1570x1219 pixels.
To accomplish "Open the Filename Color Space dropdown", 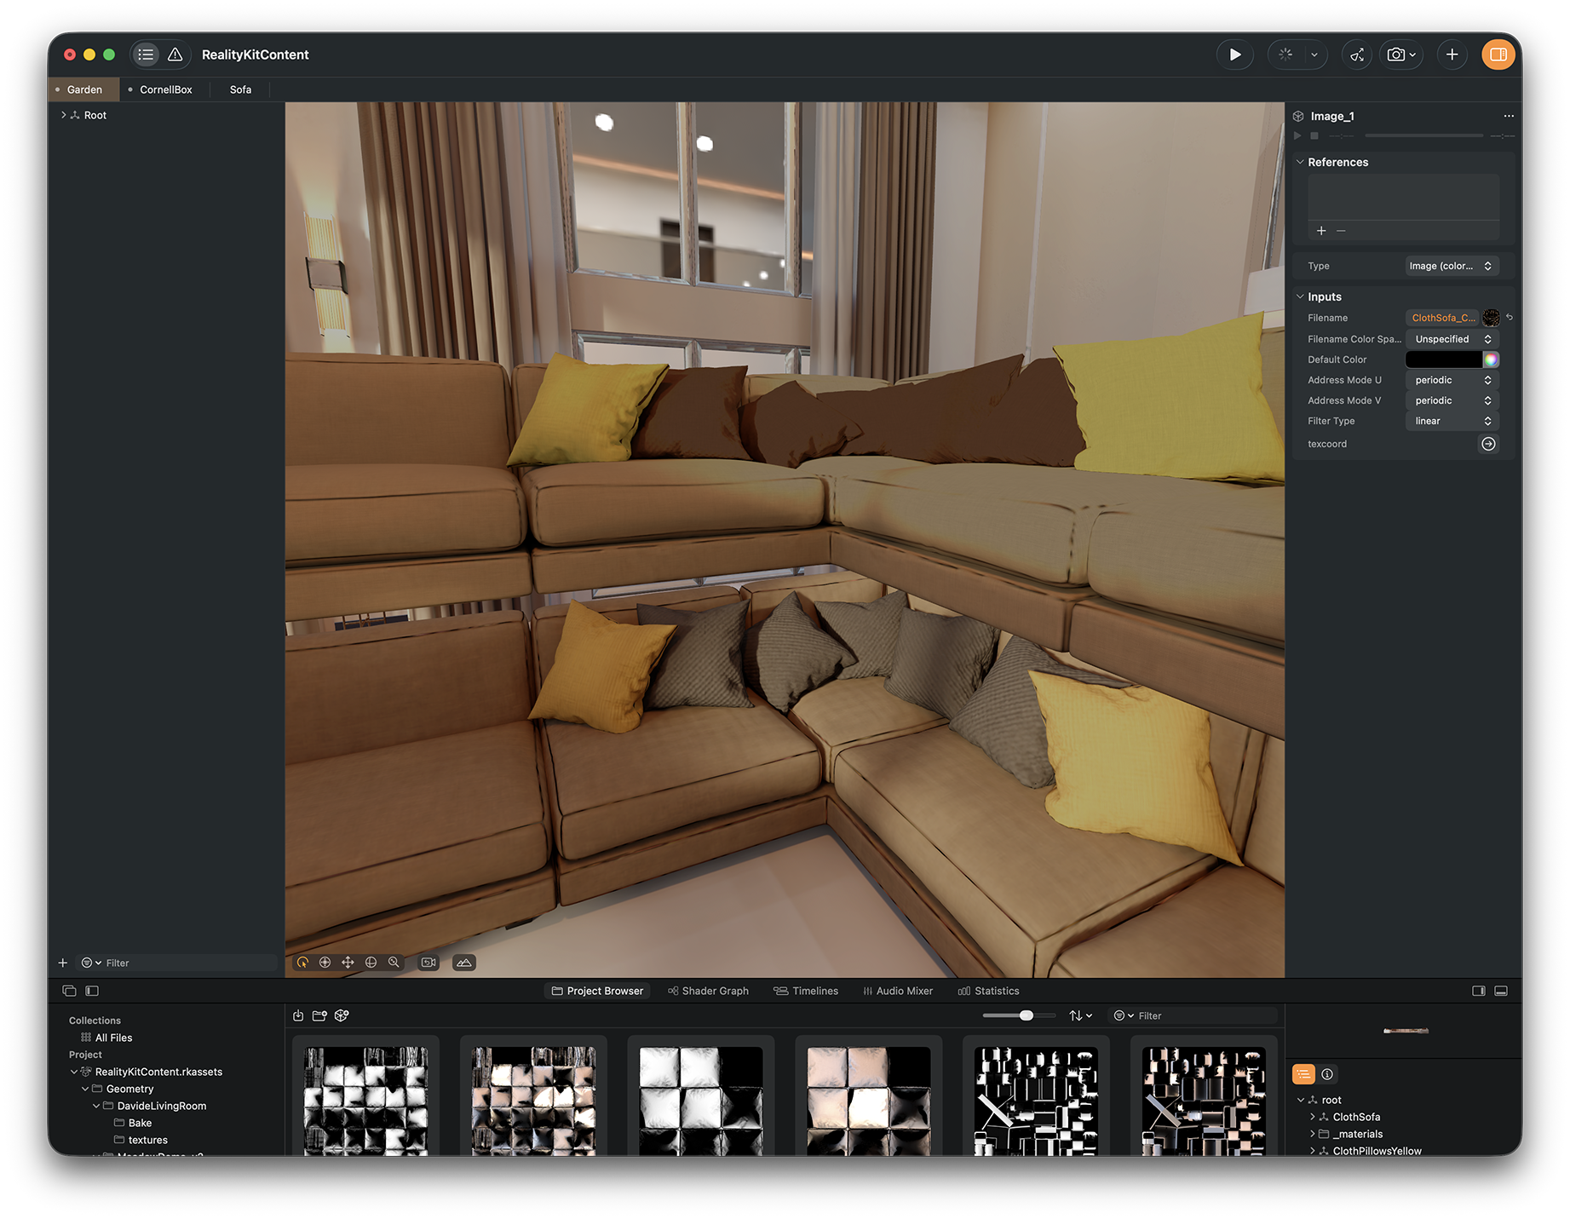I will tap(1452, 339).
